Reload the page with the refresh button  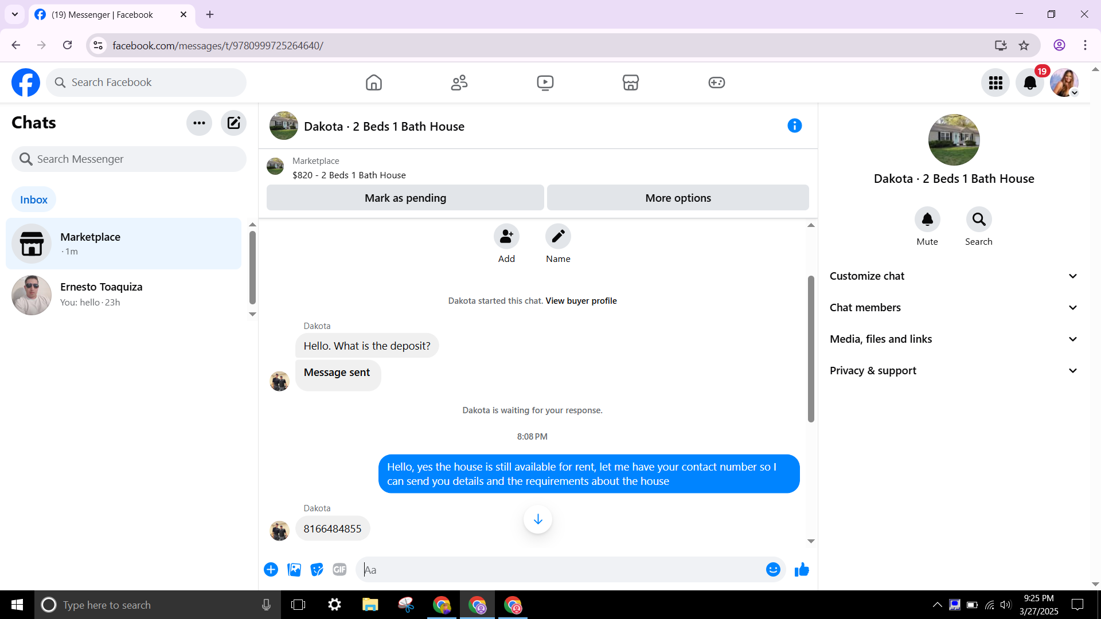click(x=67, y=45)
